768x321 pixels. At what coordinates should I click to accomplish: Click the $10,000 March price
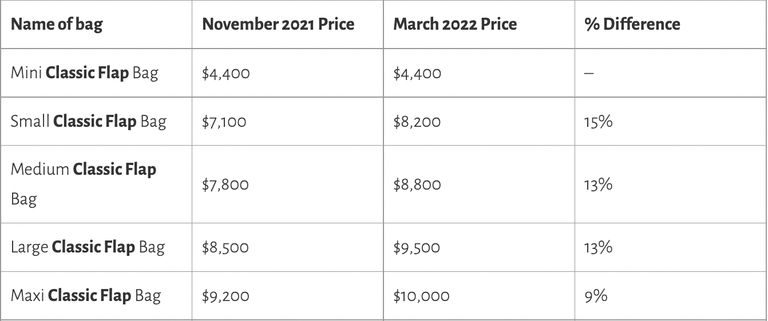pyautogui.click(x=421, y=296)
